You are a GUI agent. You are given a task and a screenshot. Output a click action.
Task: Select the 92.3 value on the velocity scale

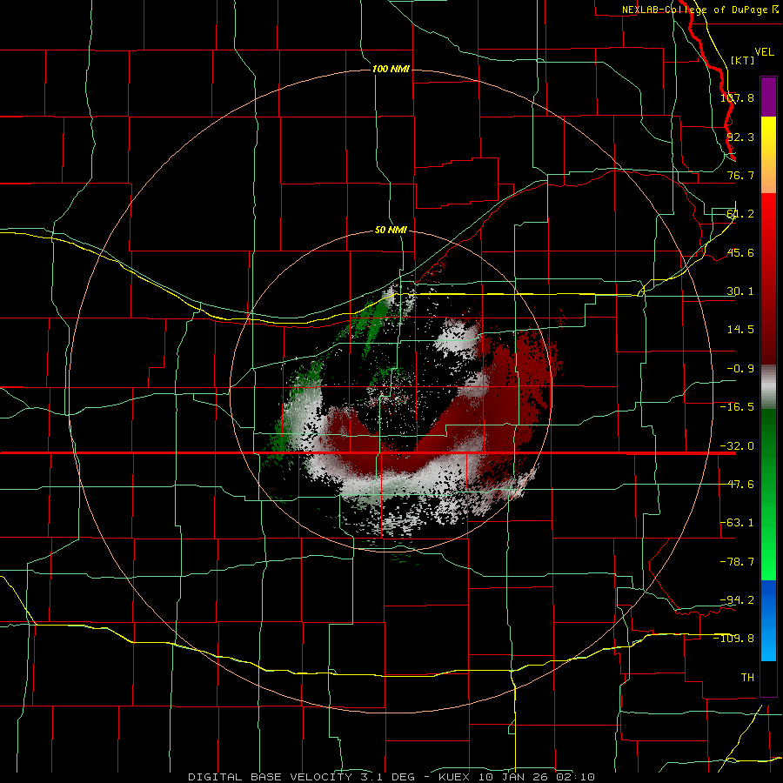(740, 137)
